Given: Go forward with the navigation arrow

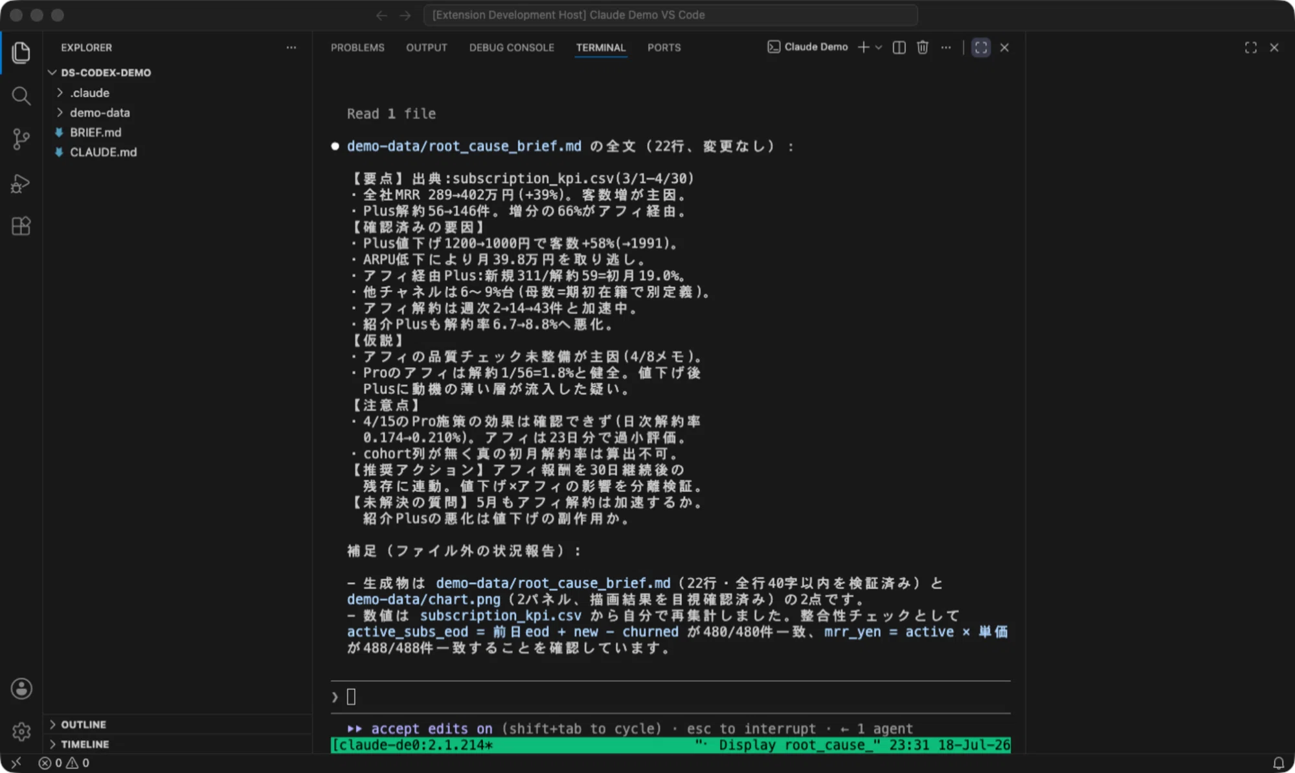Looking at the screenshot, I should point(405,15).
